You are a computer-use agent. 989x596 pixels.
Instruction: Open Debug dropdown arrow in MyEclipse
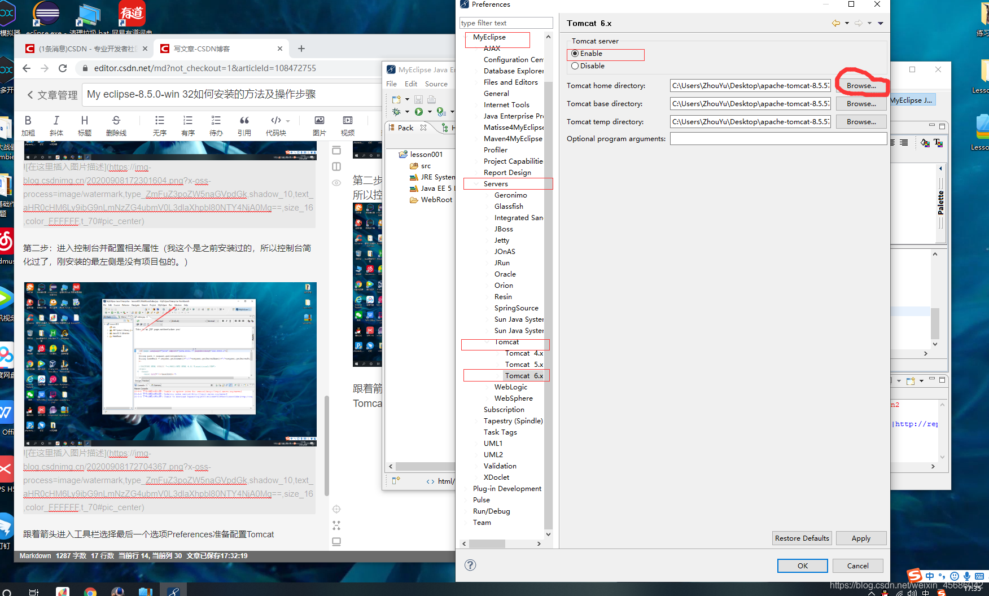coord(407,112)
